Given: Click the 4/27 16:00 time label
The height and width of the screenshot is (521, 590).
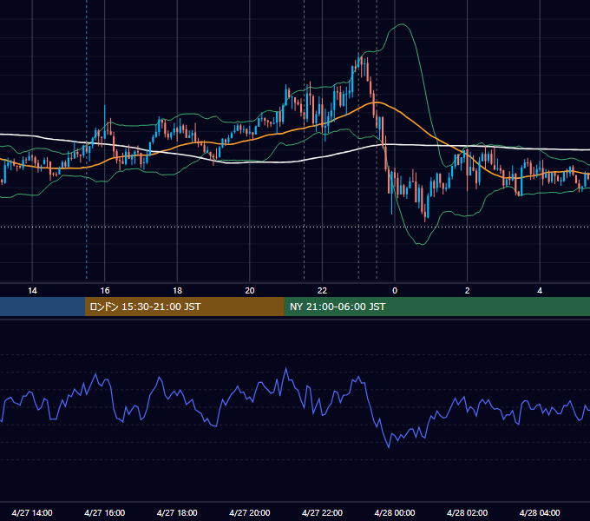Looking at the screenshot, I should click(105, 512).
